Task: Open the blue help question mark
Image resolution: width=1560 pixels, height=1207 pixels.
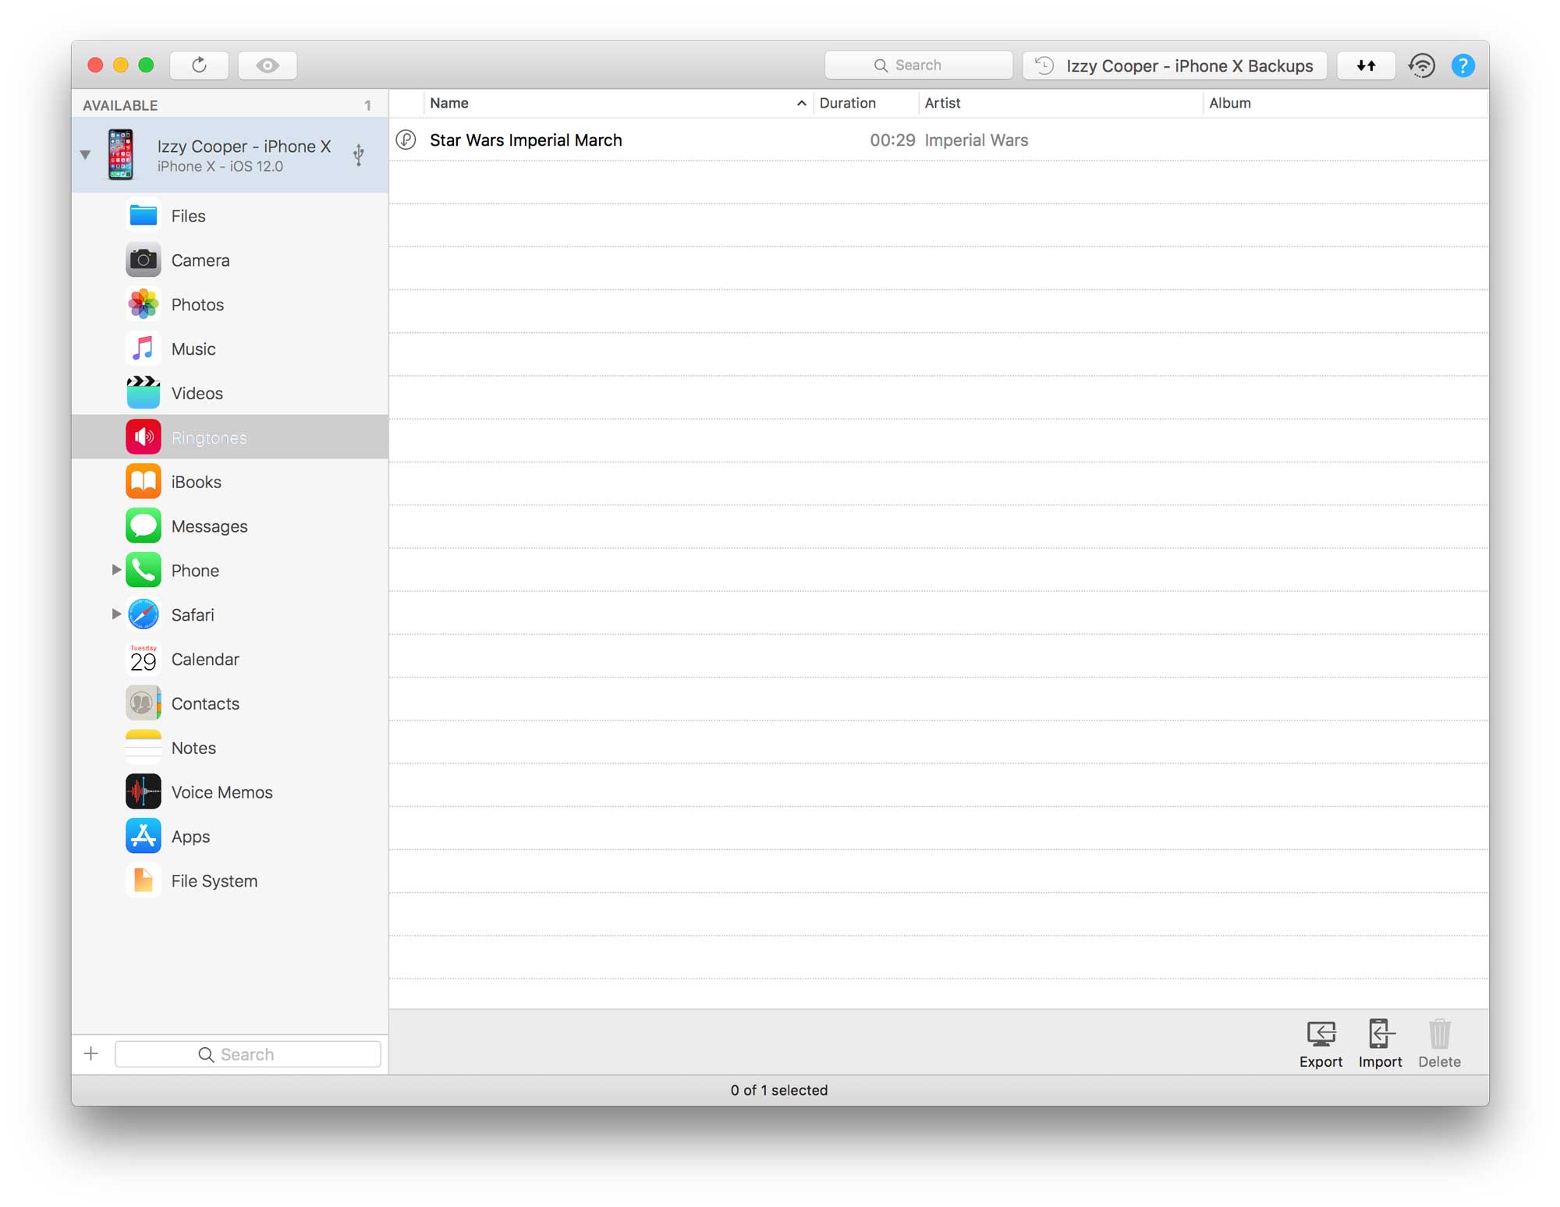Action: click(x=1462, y=65)
